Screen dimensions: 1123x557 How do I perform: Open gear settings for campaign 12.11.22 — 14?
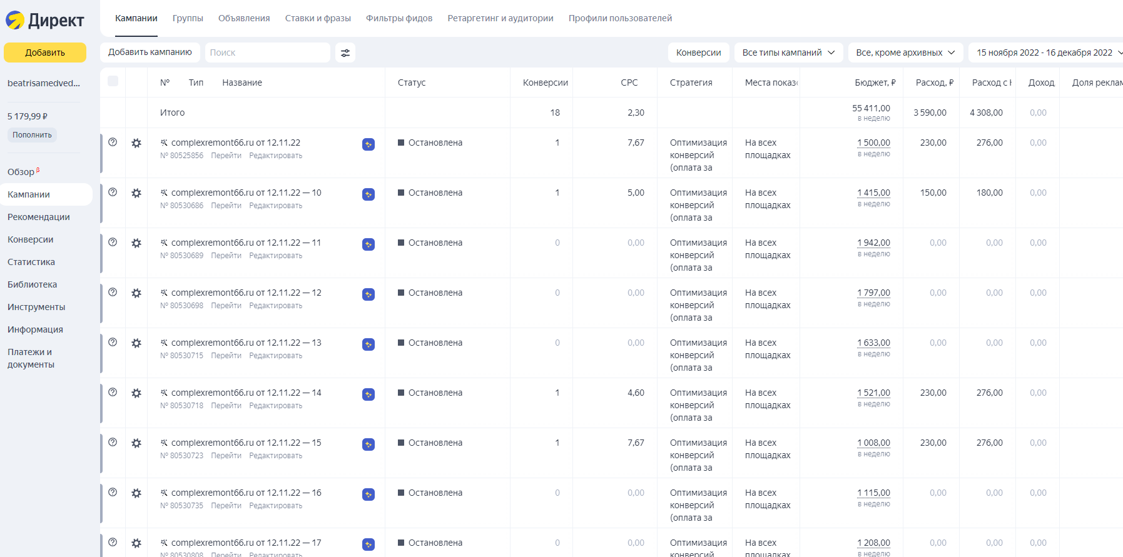(x=136, y=393)
